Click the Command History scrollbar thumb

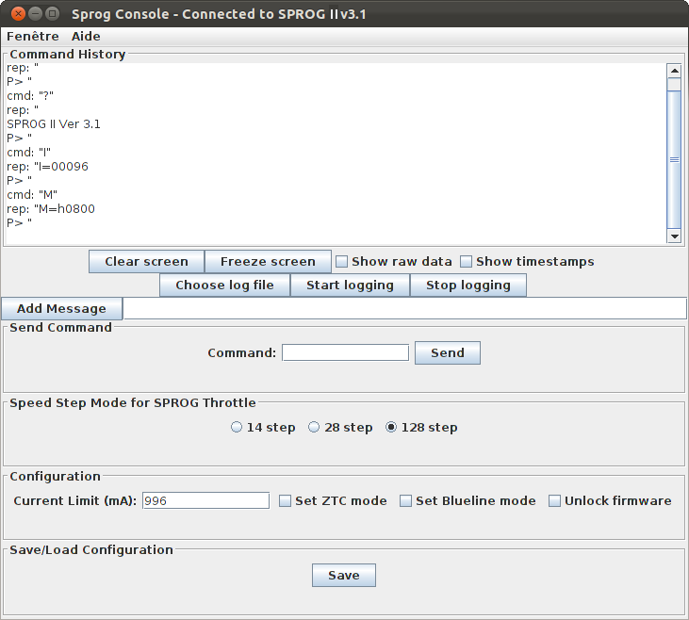coord(674,160)
